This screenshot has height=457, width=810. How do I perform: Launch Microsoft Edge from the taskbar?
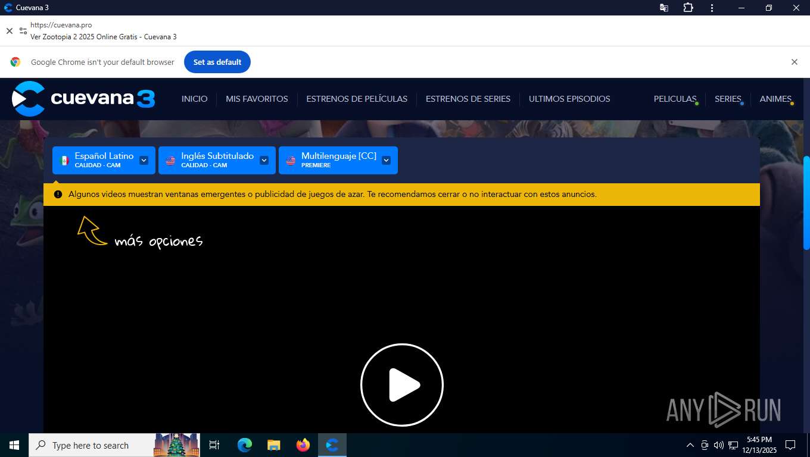(x=244, y=445)
